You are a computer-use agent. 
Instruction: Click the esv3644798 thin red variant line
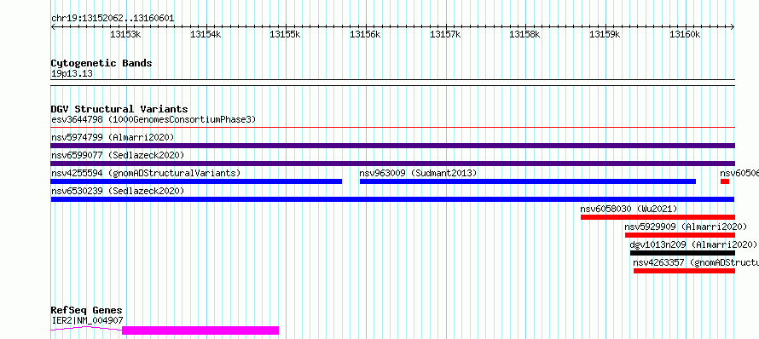coord(392,128)
